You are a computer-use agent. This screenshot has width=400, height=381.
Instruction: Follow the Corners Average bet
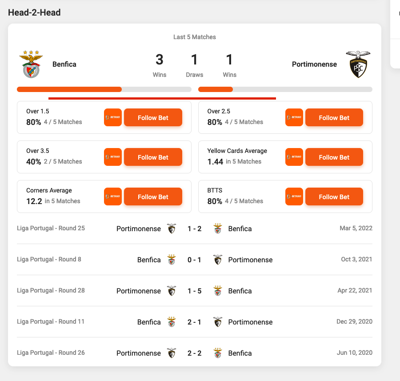point(153,197)
